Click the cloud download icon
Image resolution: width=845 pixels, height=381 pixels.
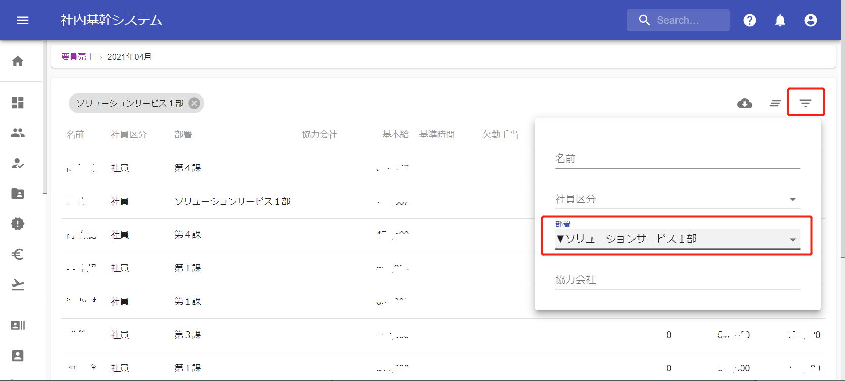(744, 103)
